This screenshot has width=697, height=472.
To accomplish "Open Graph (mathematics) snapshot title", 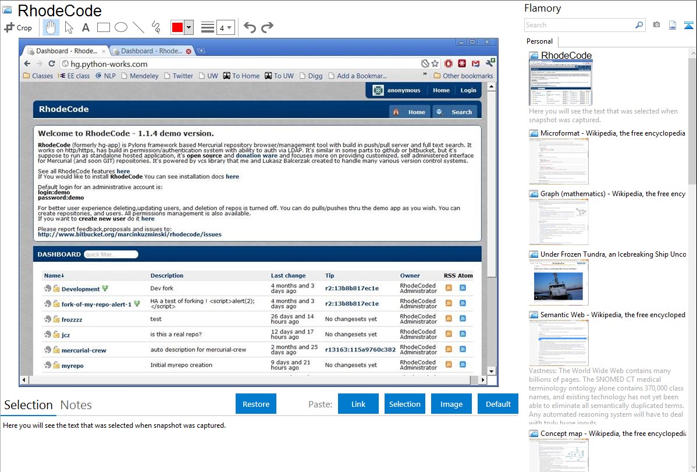I will pyautogui.click(x=613, y=194).
